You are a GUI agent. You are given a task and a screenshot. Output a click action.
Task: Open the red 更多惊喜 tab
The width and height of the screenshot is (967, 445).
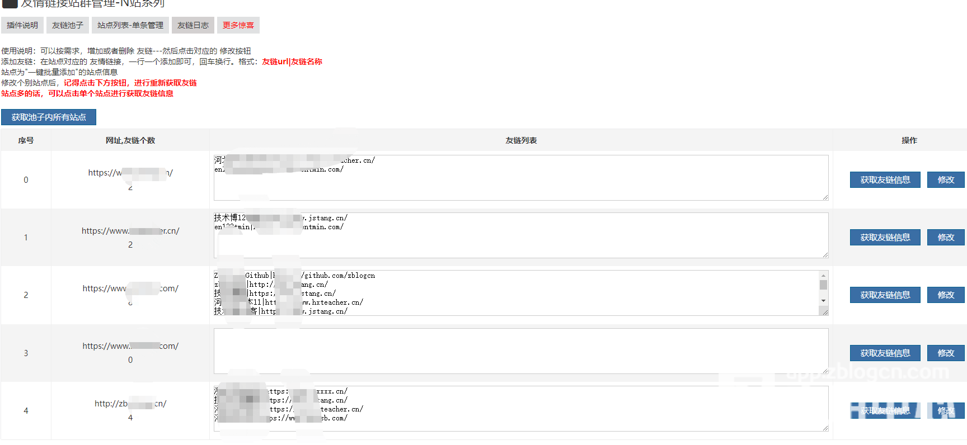tap(238, 25)
